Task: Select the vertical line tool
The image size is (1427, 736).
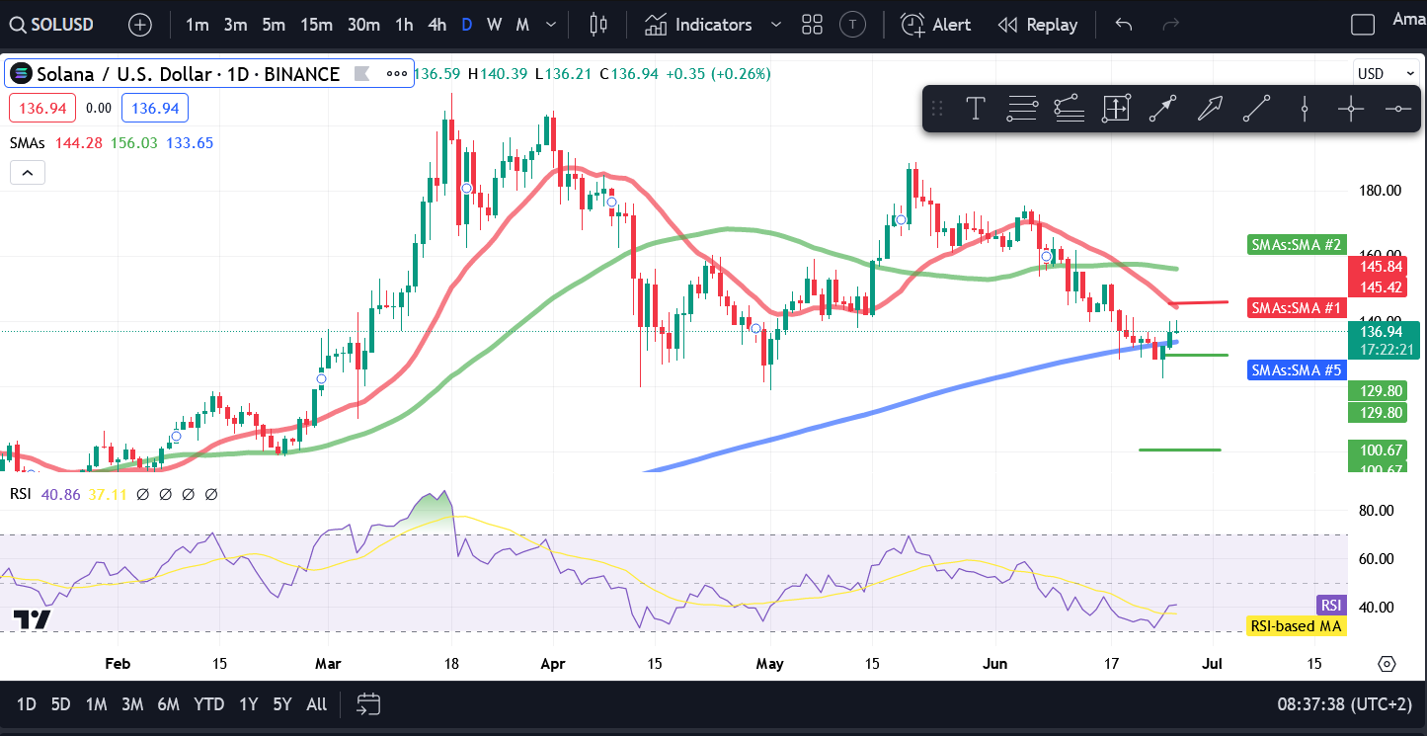Action: (x=1305, y=109)
